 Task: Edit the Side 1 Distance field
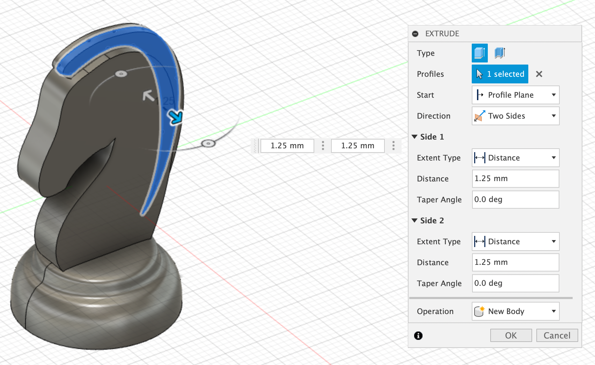515,179
